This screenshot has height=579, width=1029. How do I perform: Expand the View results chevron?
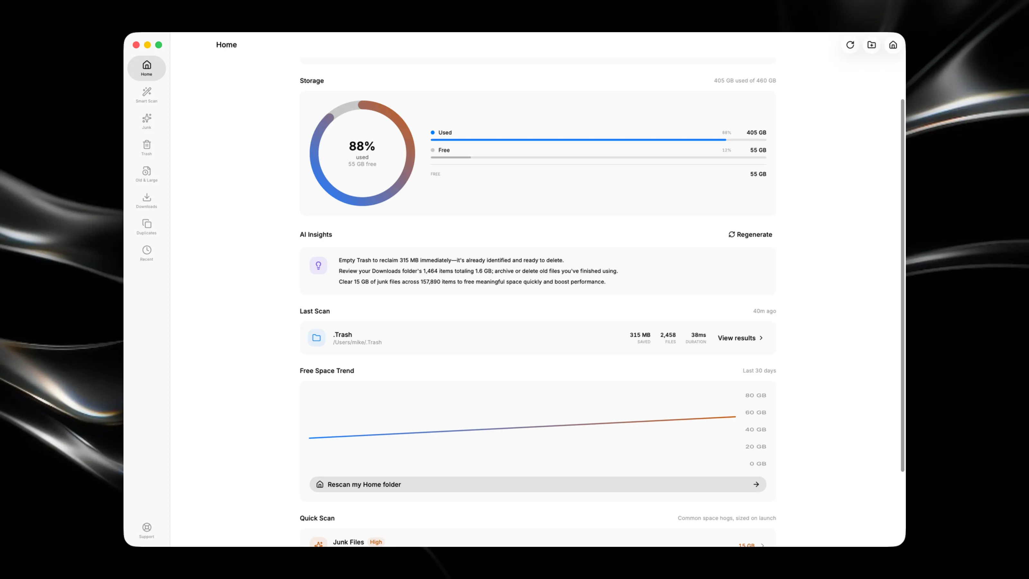(760, 338)
